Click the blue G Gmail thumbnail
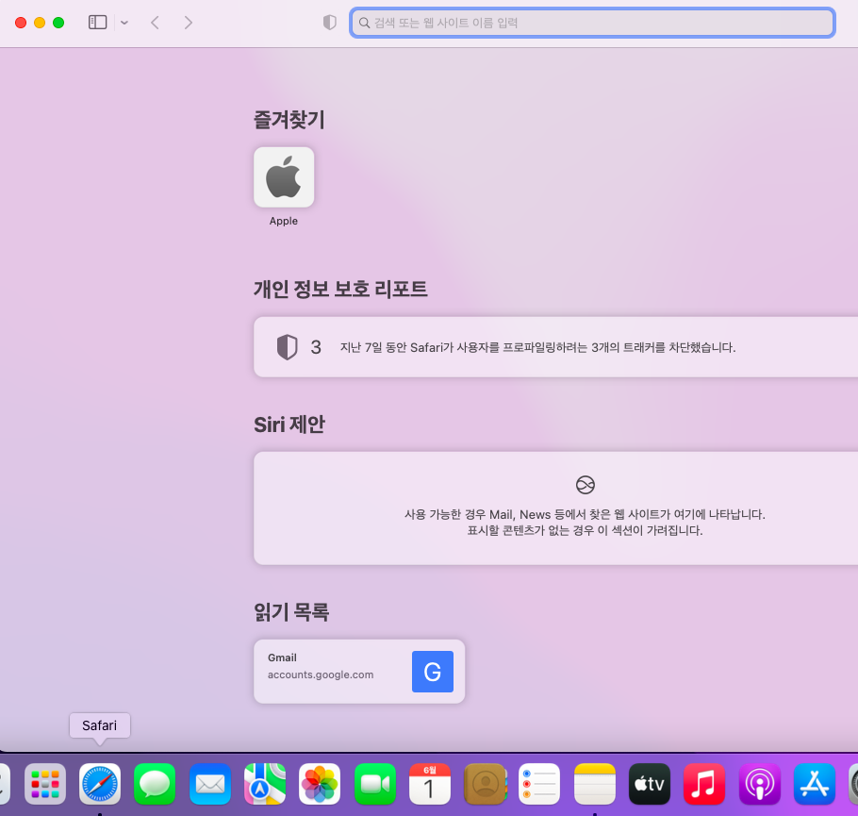The width and height of the screenshot is (858, 816). (432, 672)
